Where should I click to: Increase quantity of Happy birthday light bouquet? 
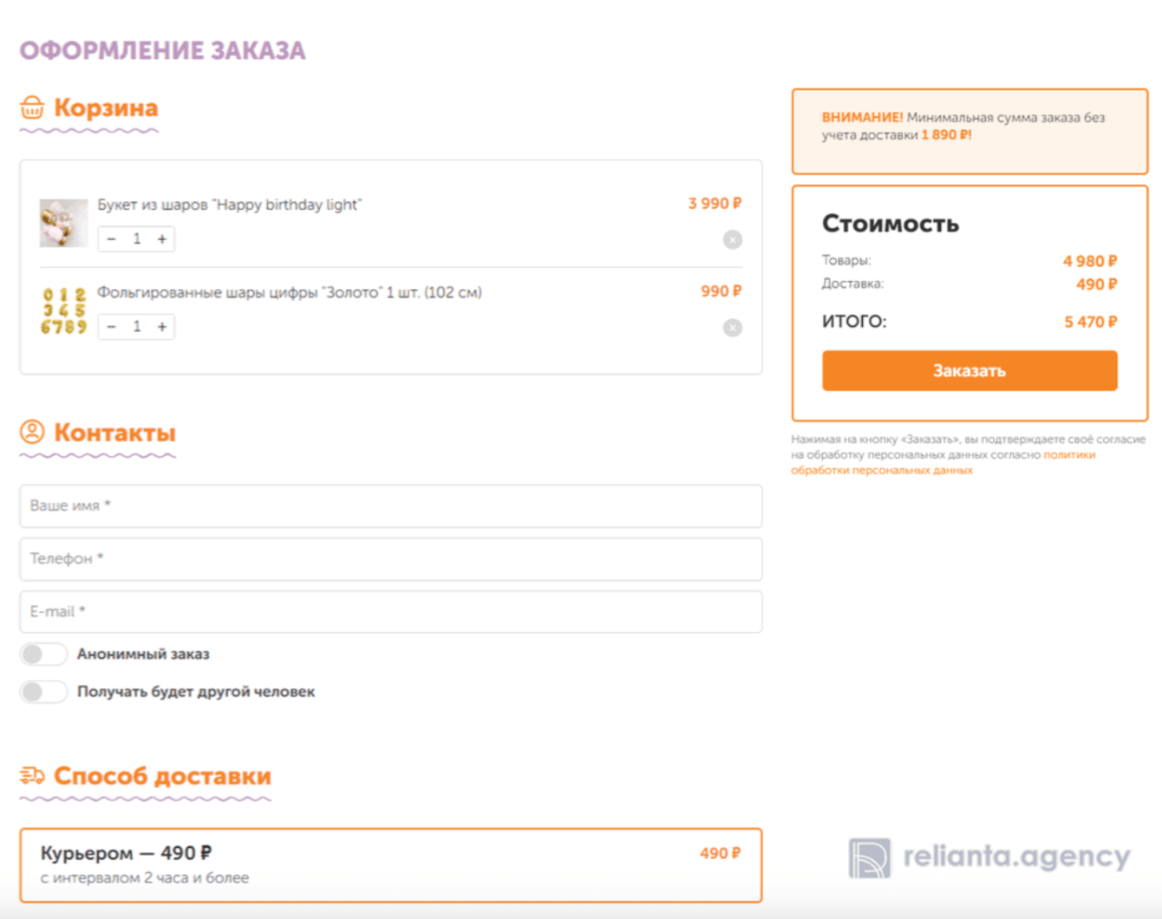click(162, 239)
